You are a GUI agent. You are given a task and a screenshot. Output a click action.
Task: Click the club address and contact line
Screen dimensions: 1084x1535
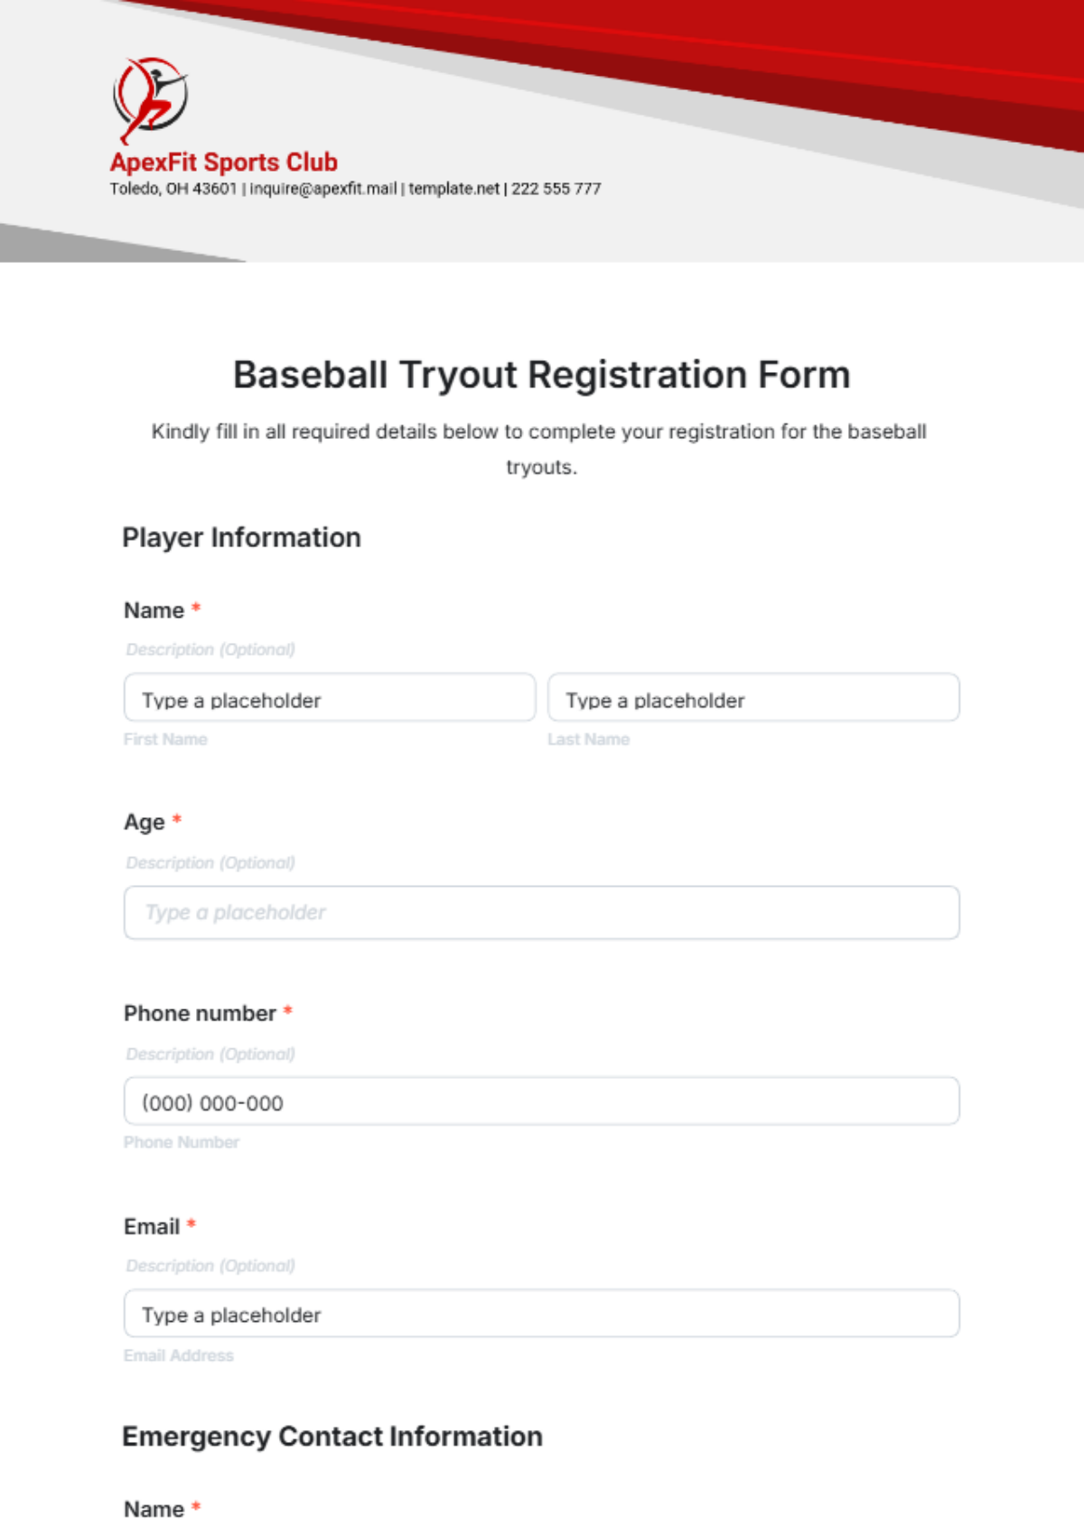coord(355,189)
